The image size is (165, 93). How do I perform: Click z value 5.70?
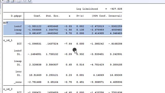69,33
